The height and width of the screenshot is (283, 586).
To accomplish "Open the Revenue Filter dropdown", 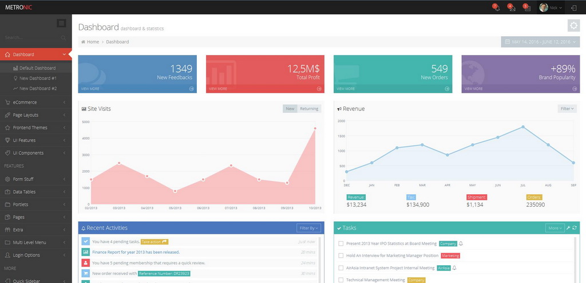I will 567,108.
